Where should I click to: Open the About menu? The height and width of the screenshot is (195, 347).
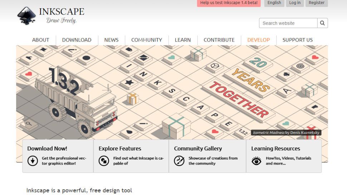click(41, 40)
